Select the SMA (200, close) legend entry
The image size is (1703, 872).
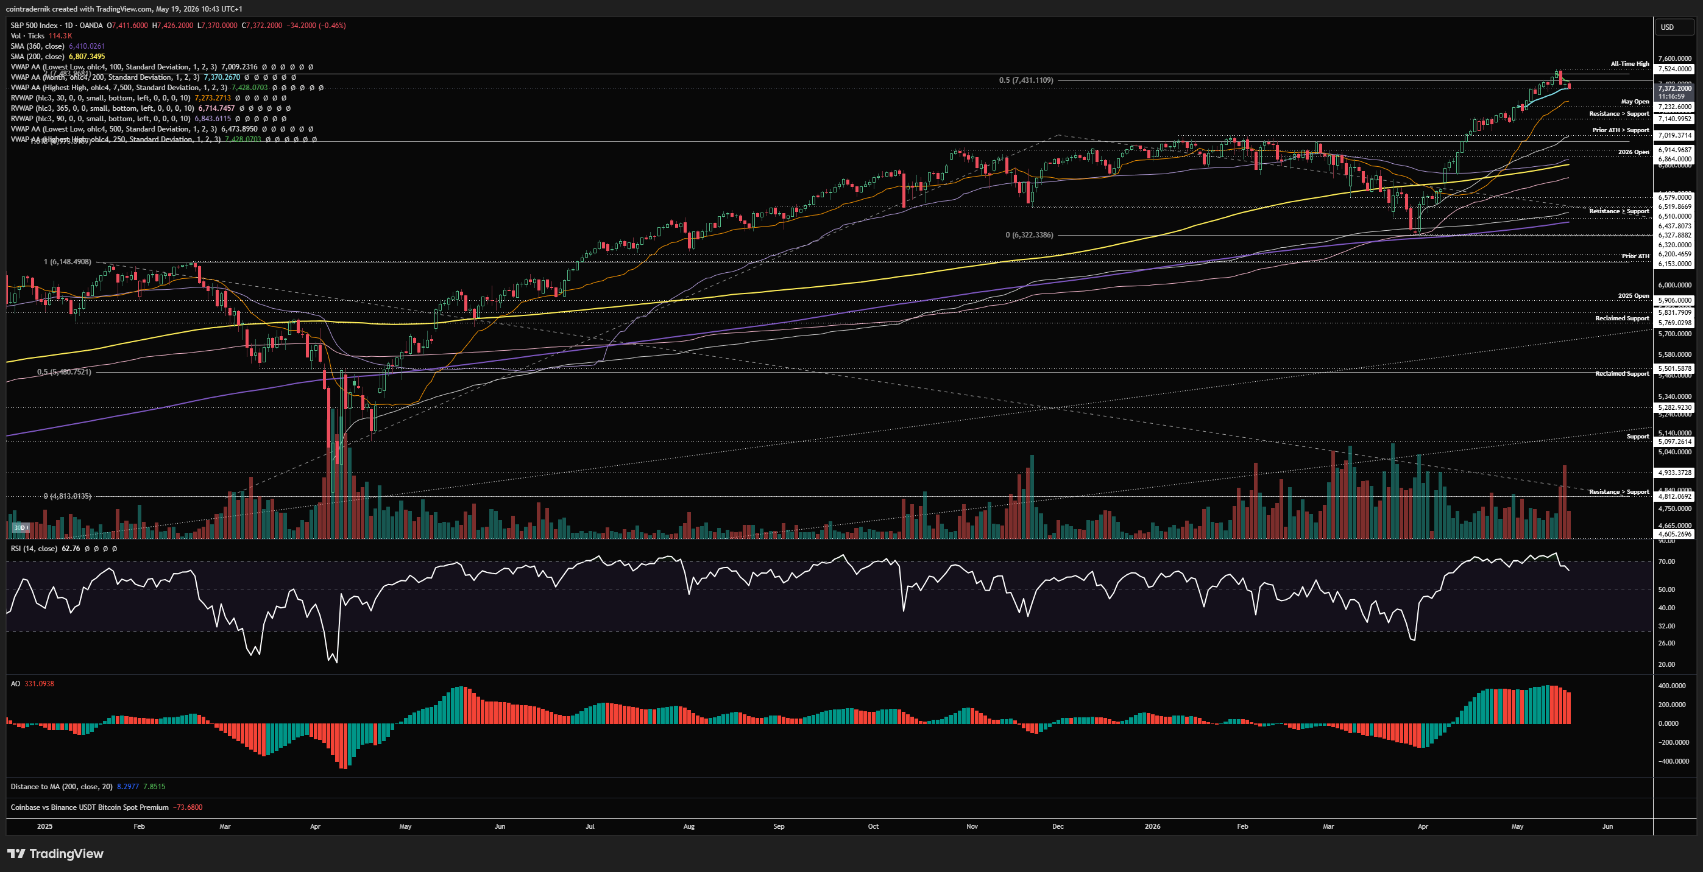click(57, 57)
